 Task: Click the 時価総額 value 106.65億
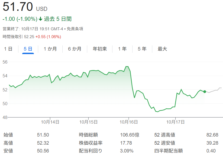[x=130, y=135]
